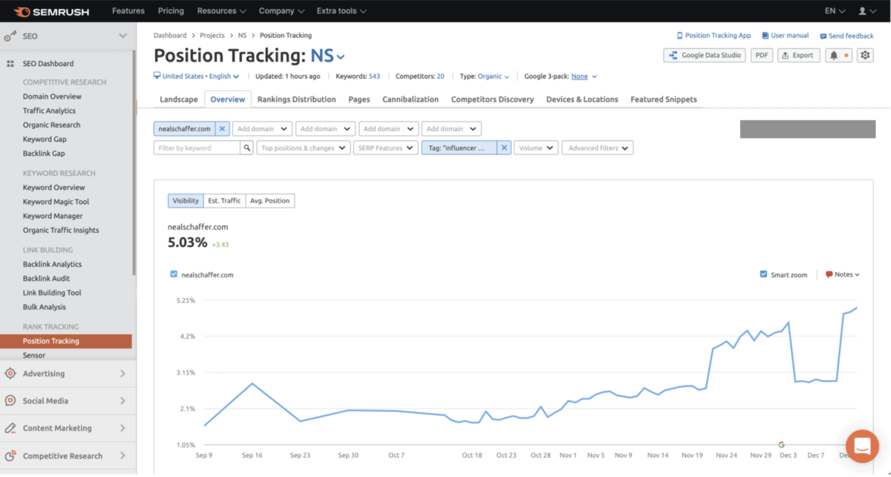This screenshot has height=477, width=891.
Task: Click the Dashboard breadcrumb link
Action: [x=170, y=36]
